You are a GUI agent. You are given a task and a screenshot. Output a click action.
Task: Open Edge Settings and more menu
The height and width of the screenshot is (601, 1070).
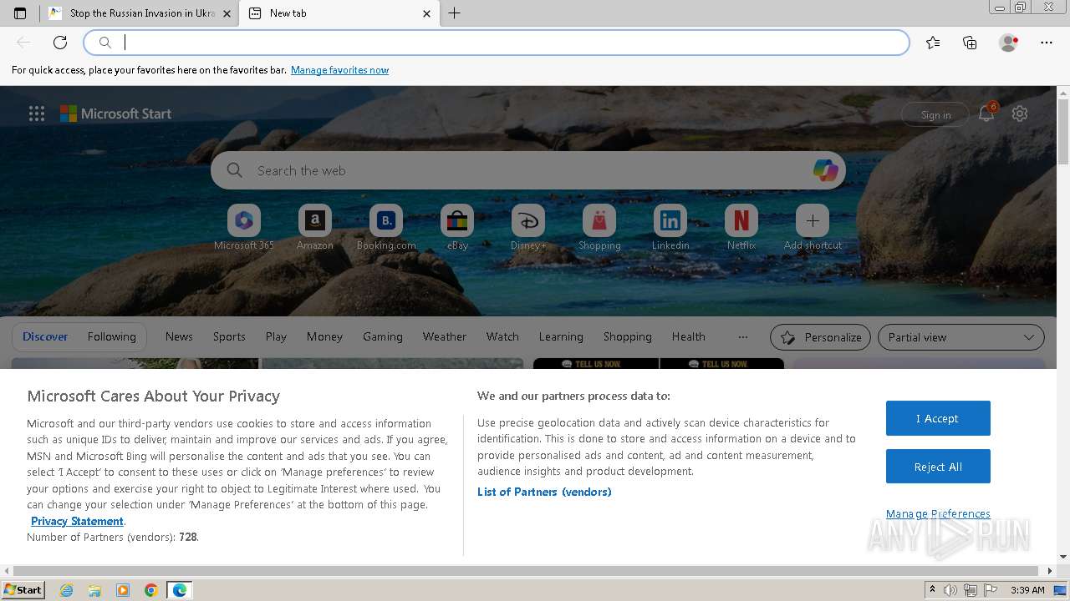click(1047, 43)
